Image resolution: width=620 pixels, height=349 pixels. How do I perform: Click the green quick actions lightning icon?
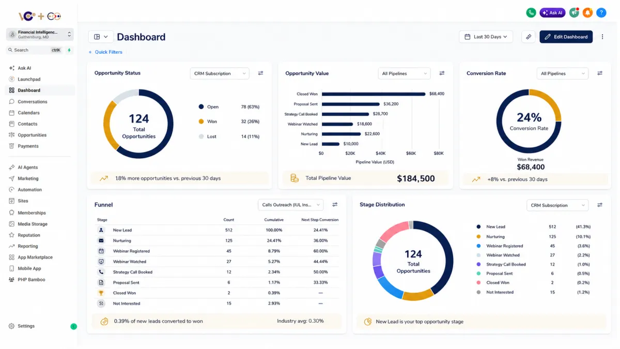click(x=69, y=50)
